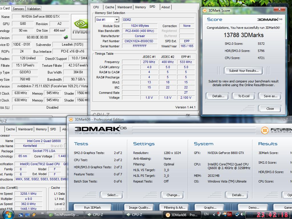Screen dimensions: 292x219
Task: Click the EPP #1 voltage 2.100 V cell
Action: coord(186,98)
